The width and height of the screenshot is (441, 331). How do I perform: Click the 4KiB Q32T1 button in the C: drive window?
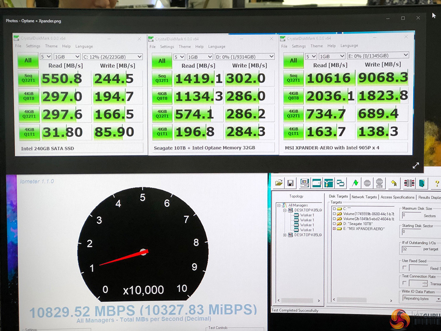tap(29, 114)
